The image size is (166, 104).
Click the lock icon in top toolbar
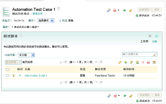131,10
